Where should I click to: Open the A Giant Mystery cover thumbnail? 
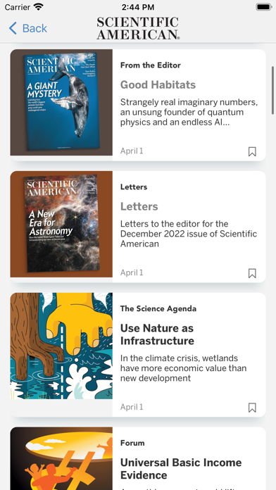point(61,102)
